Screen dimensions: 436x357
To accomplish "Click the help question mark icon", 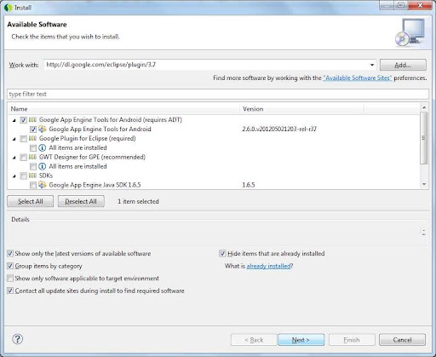I will (17, 339).
